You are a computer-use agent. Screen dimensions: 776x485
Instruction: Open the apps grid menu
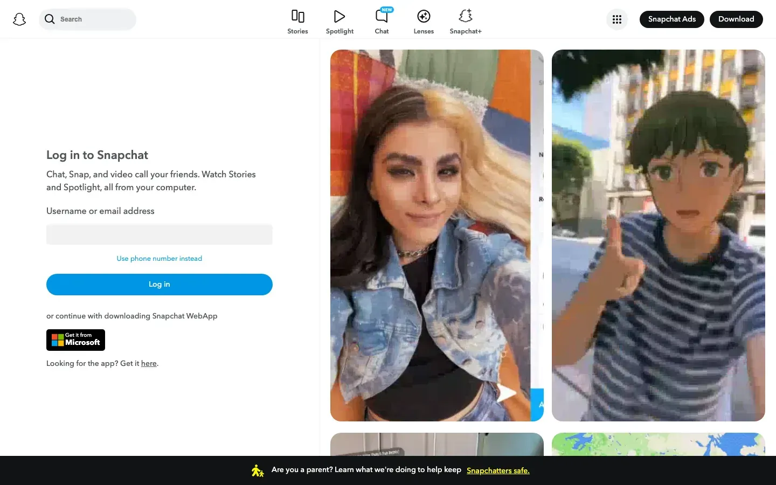coord(616,19)
